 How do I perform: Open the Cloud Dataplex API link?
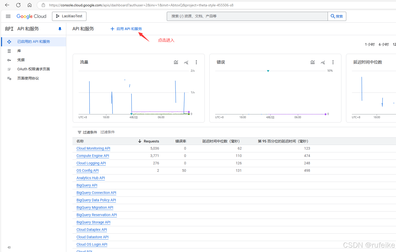92,230
